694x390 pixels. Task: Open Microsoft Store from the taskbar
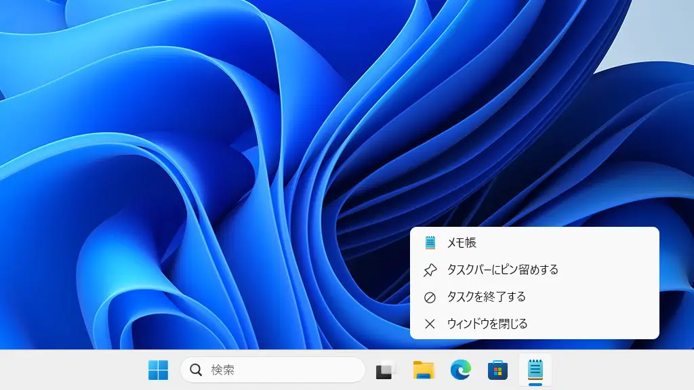coord(497,370)
